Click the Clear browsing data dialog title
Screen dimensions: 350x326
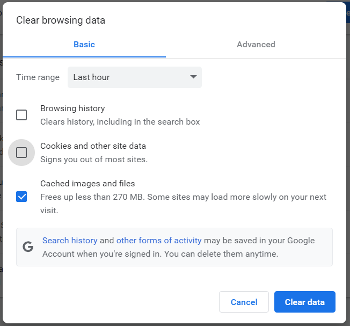tap(61, 20)
